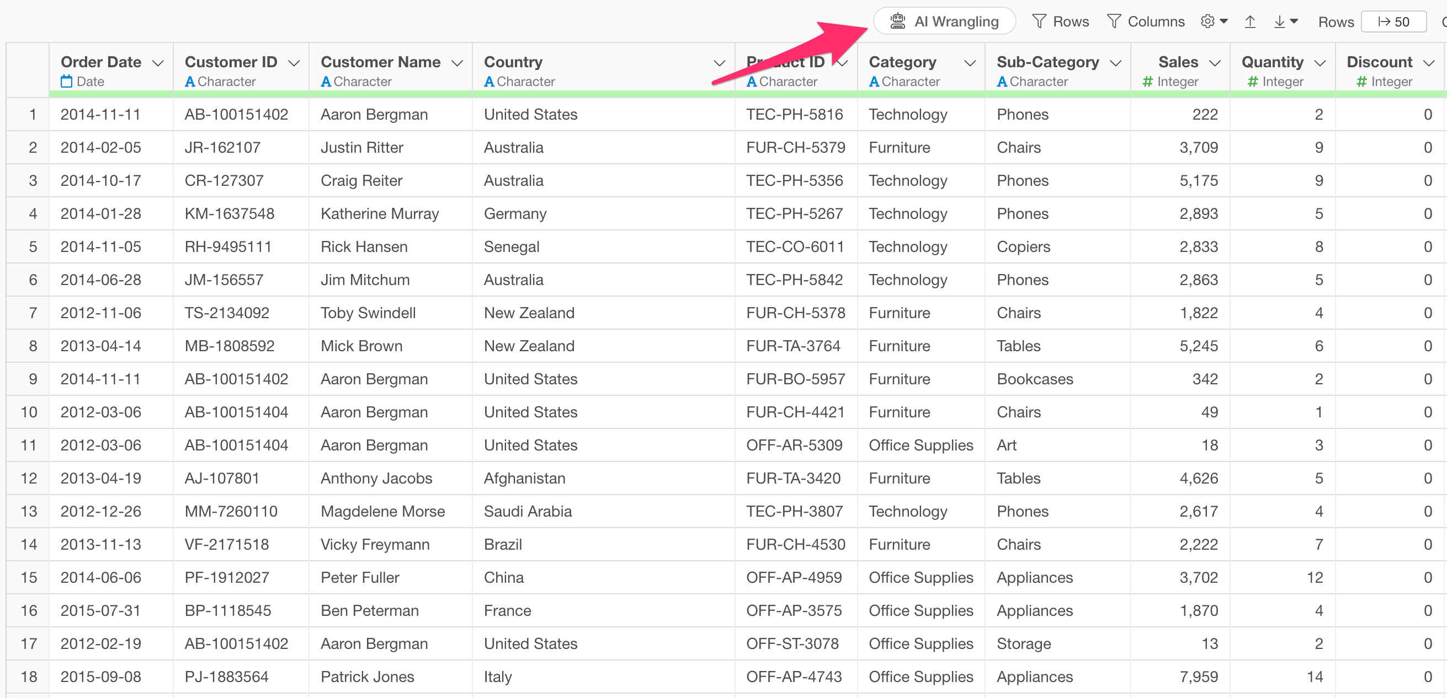The height and width of the screenshot is (698, 1447).
Task: Click the Date type icon under Order Date
Action: [67, 82]
